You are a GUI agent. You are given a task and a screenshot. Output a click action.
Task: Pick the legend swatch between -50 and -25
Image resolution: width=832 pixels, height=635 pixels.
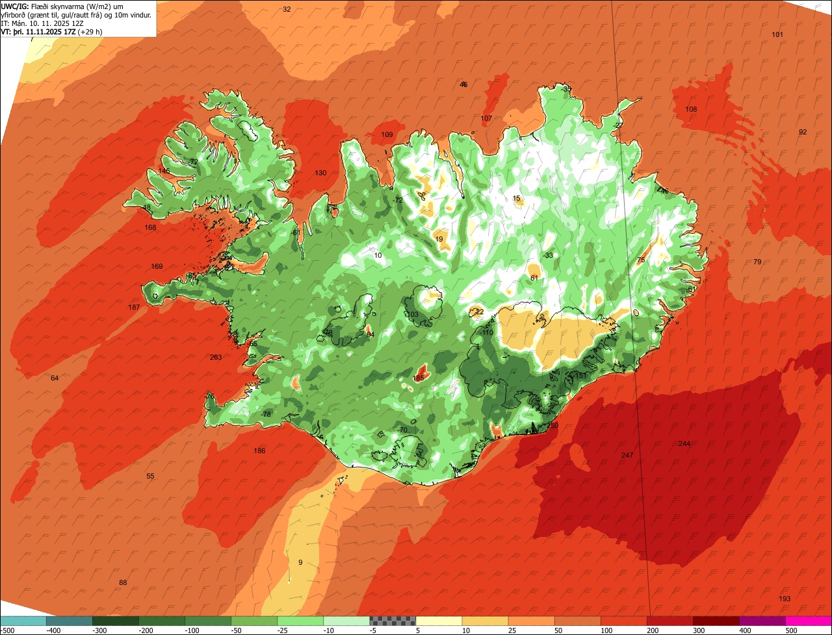pyautogui.click(x=254, y=621)
